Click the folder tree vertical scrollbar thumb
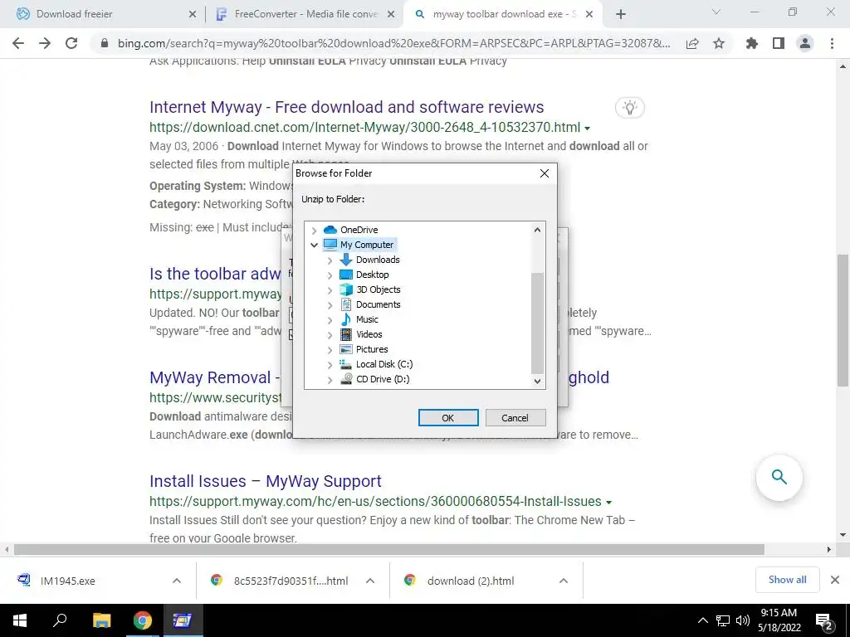Image resolution: width=850 pixels, height=637 pixels. coord(537,323)
